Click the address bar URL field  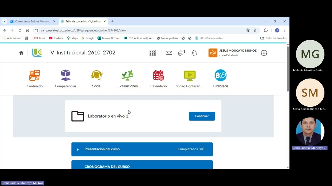(x=140, y=30)
